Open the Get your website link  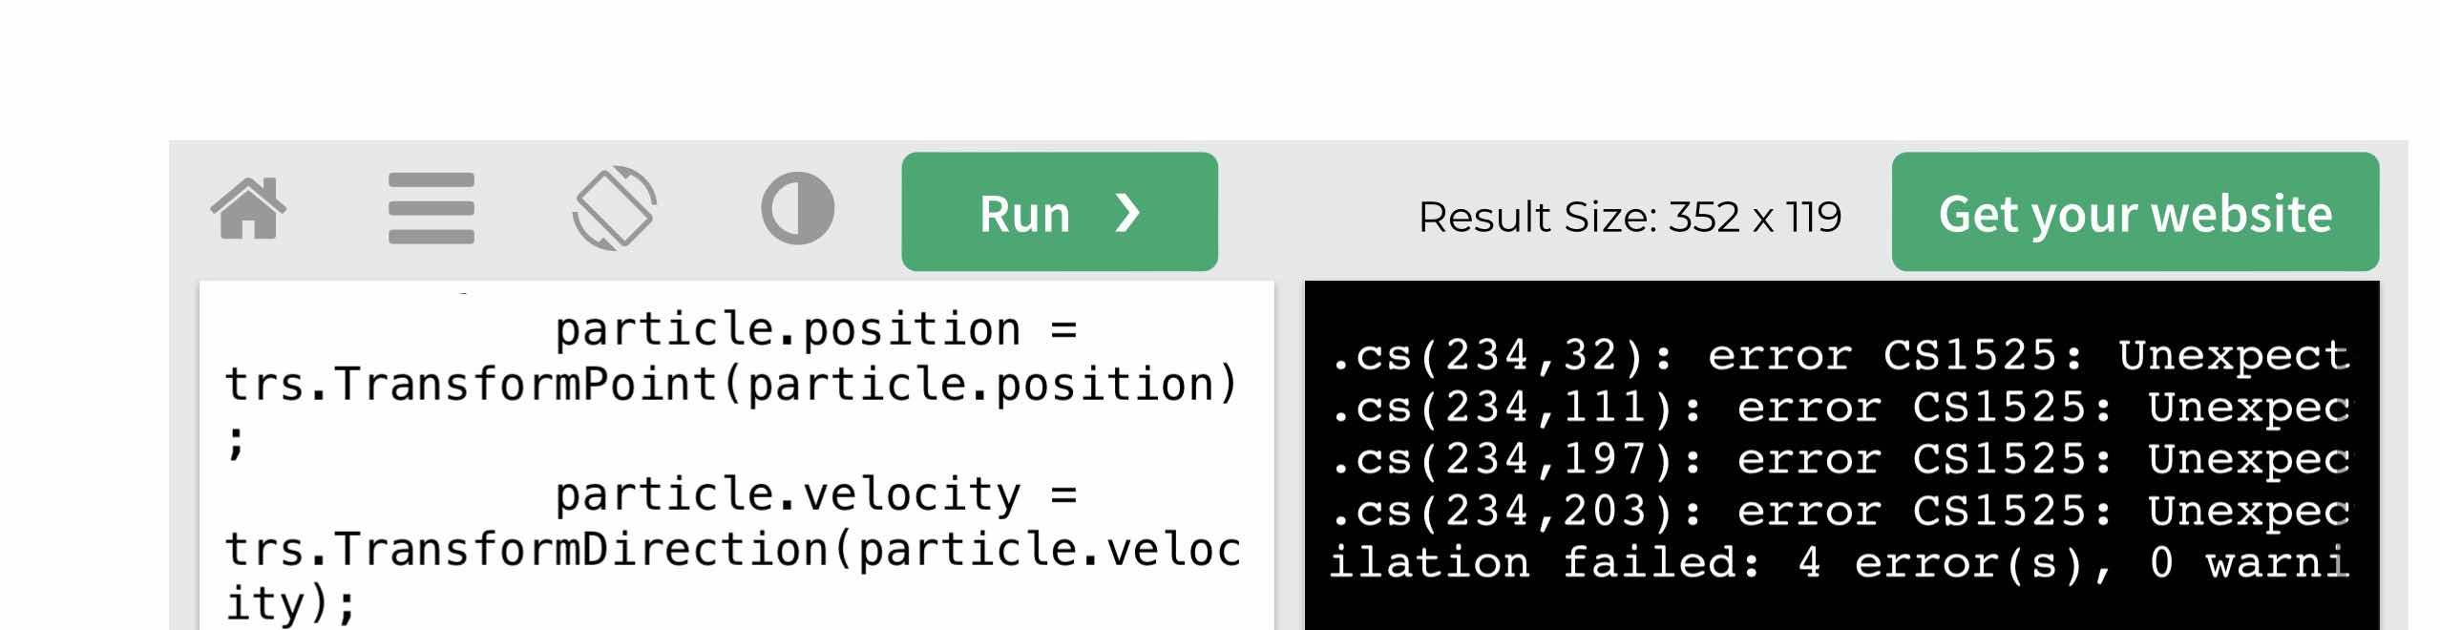click(2135, 212)
